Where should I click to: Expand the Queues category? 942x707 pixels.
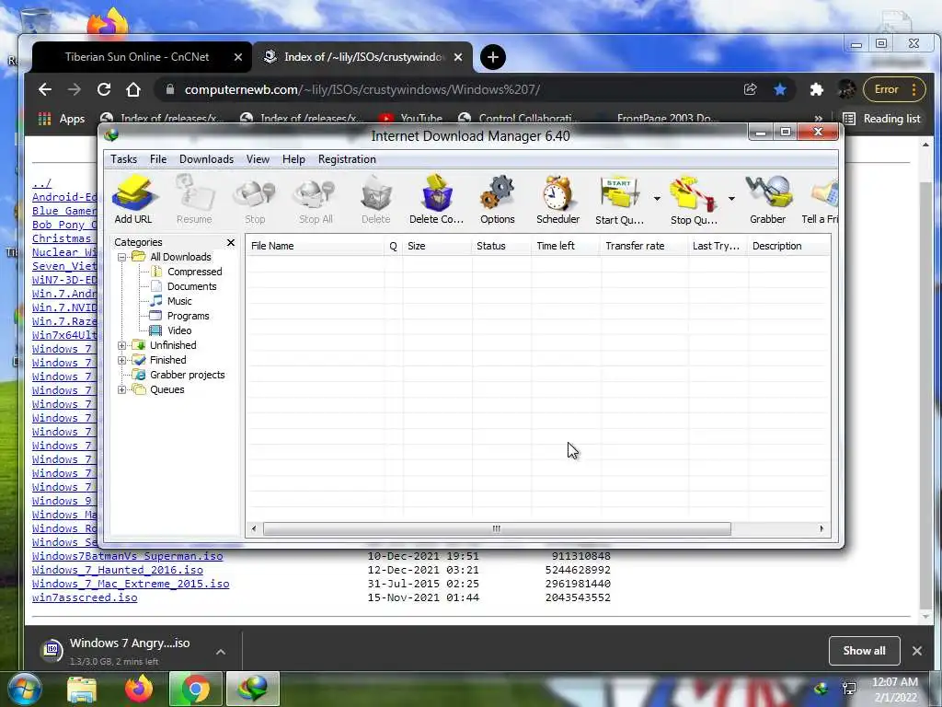click(122, 390)
